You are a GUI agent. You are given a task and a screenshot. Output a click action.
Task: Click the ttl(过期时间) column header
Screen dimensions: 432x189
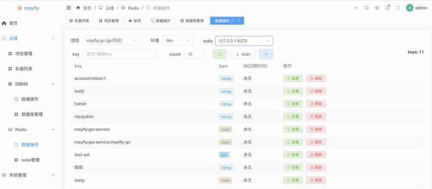(x=255, y=66)
